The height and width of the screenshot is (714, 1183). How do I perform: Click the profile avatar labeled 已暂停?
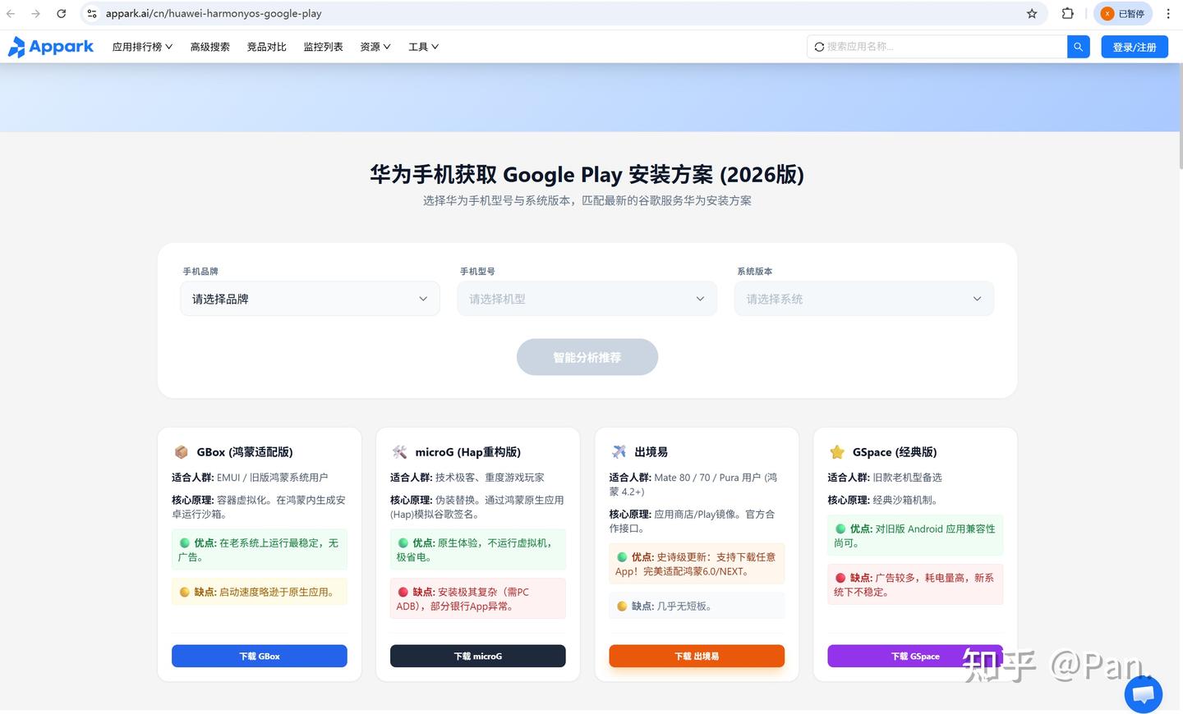click(1123, 14)
